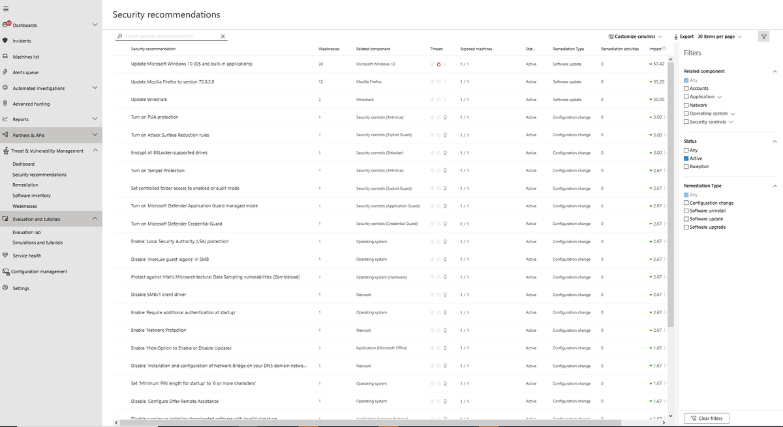Open the Customize columns button
Viewport: 783px width, 427px height.
point(635,37)
